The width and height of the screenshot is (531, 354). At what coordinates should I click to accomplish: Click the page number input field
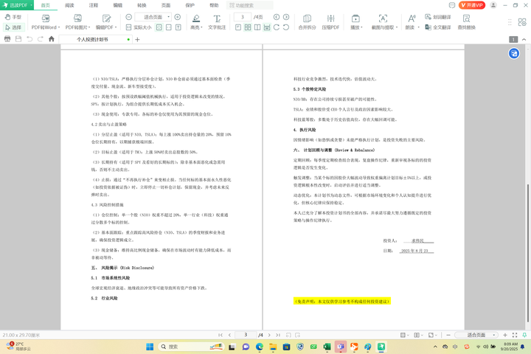click(x=242, y=17)
